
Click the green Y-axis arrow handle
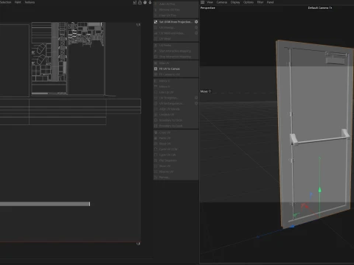point(319,190)
